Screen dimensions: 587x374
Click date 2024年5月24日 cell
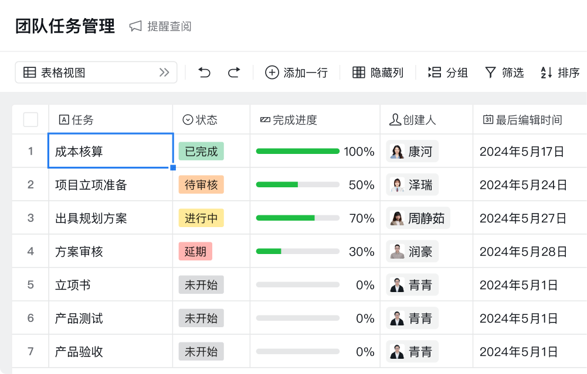pos(530,184)
